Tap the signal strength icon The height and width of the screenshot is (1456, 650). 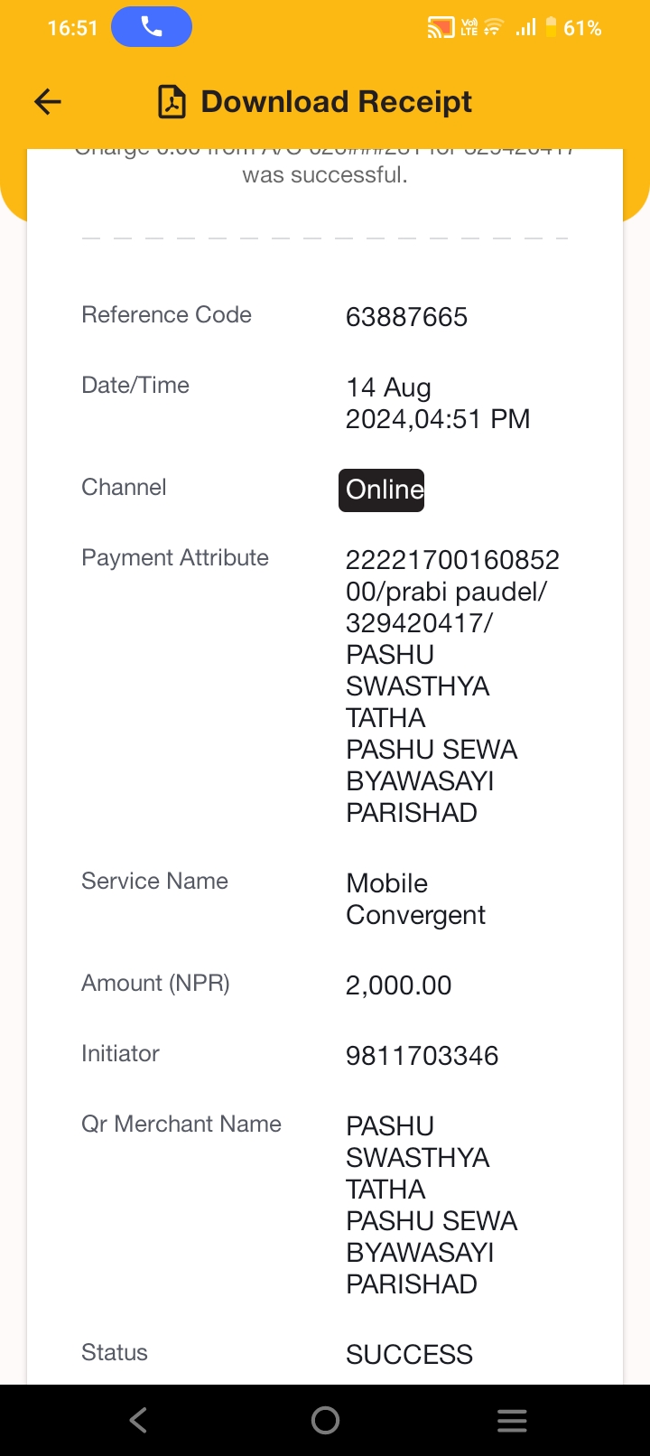pos(525,28)
